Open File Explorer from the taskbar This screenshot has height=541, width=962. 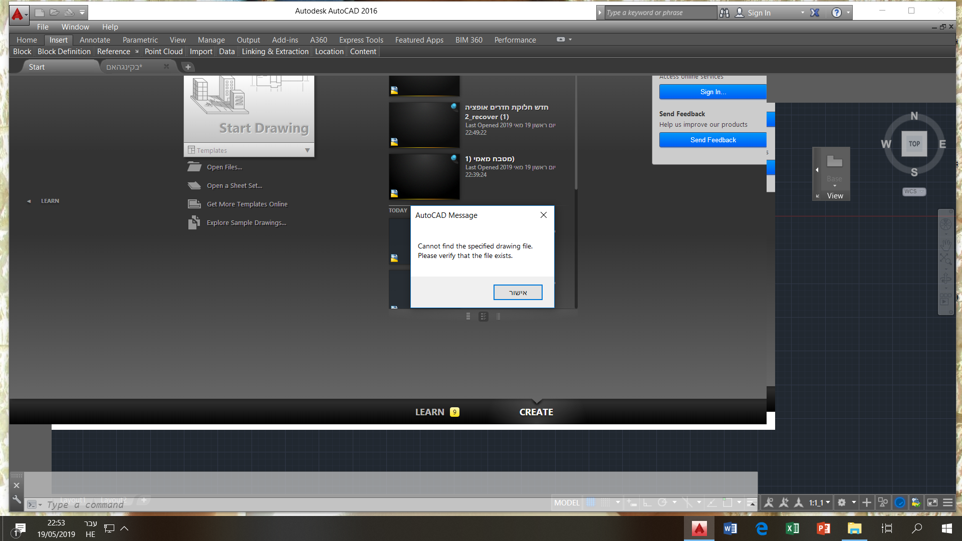[854, 528]
